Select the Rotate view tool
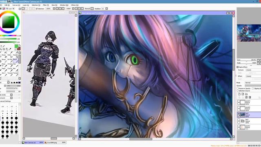This screenshot has height=147, width=261. [x=4, y=49]
